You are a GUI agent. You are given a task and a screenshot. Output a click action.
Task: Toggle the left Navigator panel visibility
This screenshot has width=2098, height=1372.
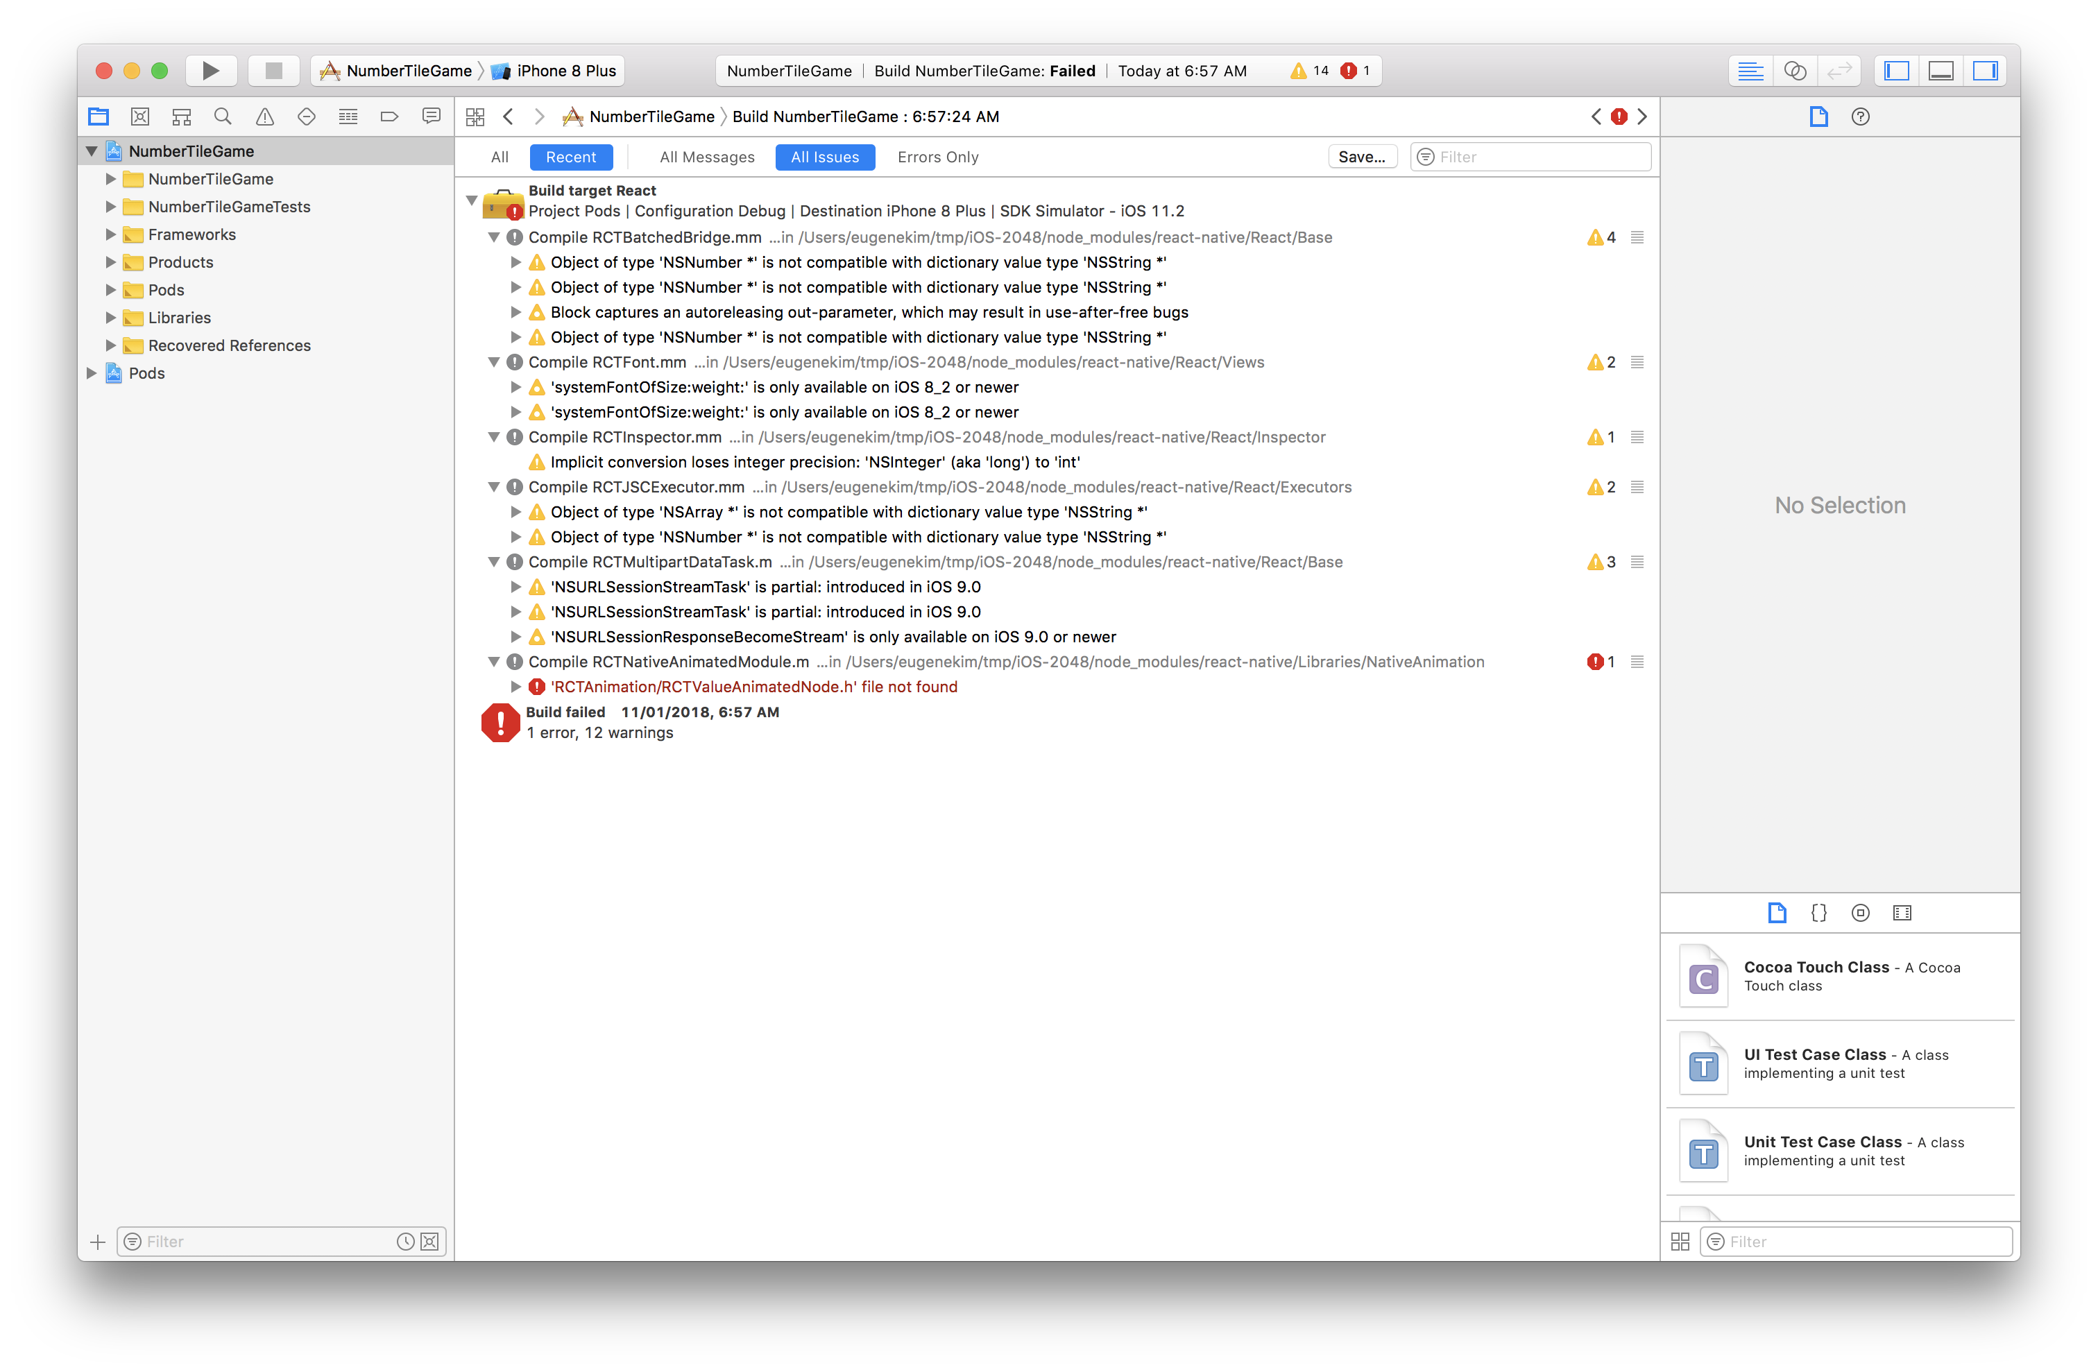point(1896,71)
